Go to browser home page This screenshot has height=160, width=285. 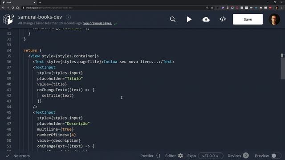[x=17, y=8]
